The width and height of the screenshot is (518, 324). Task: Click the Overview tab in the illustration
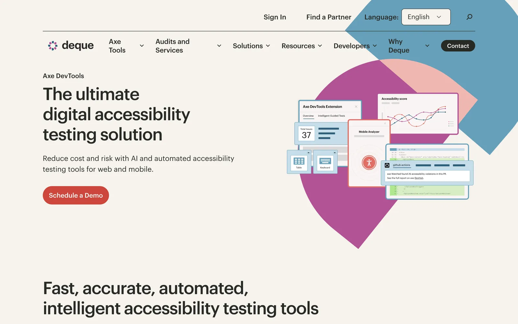click(308, 116)
